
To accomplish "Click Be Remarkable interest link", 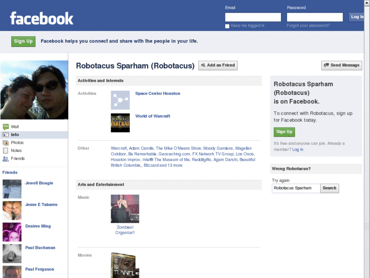I will [x=142, y=154].
